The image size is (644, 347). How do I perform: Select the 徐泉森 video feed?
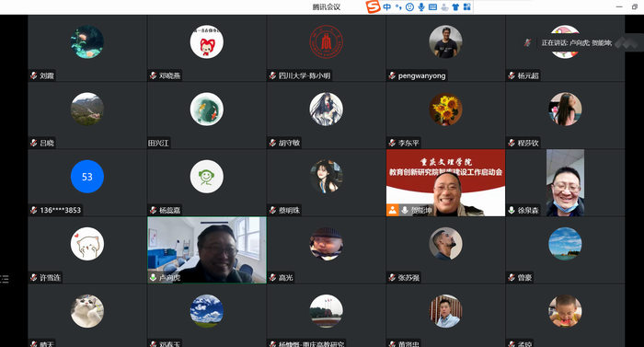coord(565,182)
